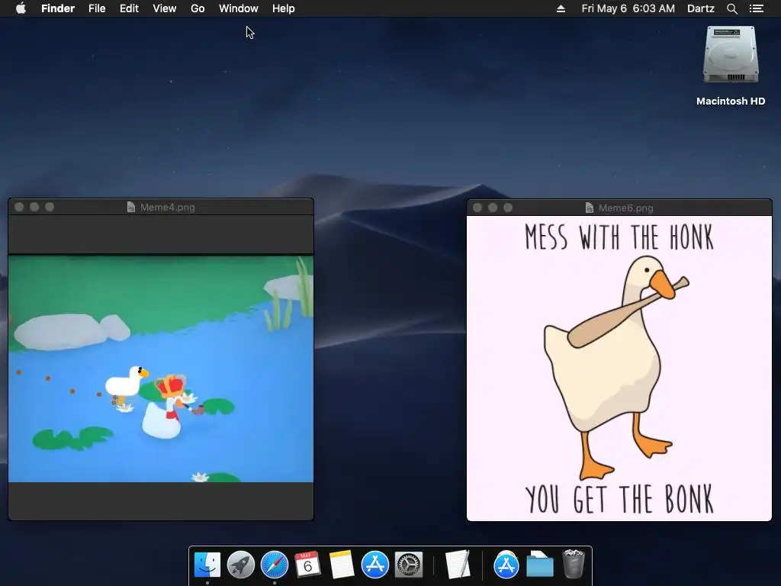The height and width of the screenshot is (586, 781).
Task: Open the View menu
Action: 165,8
